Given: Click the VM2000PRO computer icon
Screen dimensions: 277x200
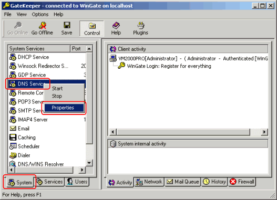Looking at the screenshot, I should pos(113,58).
